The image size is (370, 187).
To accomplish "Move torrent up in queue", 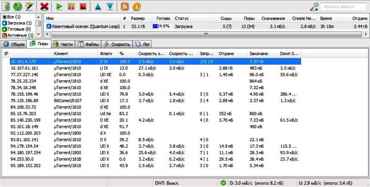I will tap(98, 6).
